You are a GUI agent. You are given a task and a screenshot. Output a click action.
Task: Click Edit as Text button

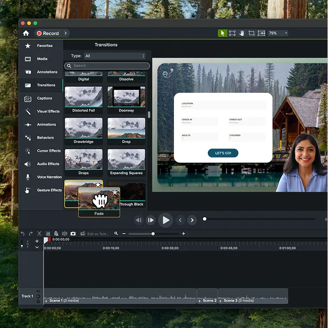pos(95,234)
